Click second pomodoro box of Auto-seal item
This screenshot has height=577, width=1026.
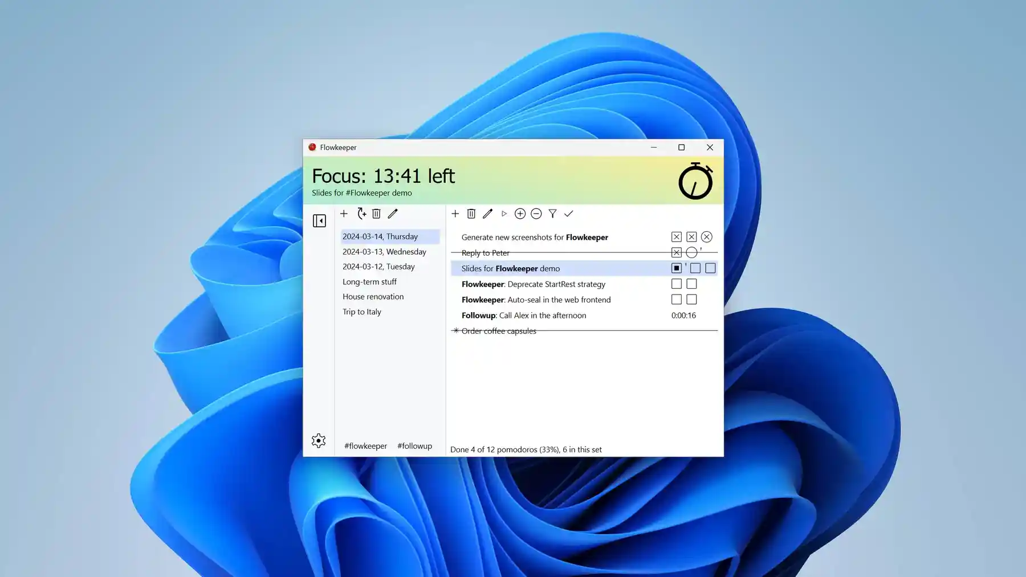pos(691,300)
